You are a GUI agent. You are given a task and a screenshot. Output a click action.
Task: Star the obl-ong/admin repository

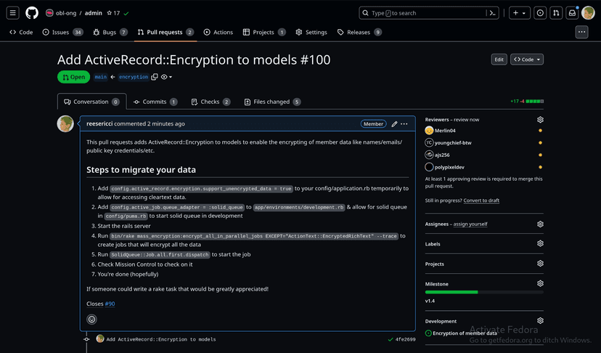[109, 13]
